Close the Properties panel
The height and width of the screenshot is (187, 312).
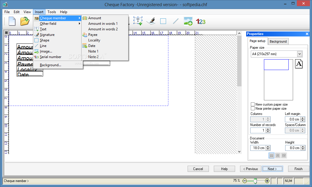(x=307, y=34)
